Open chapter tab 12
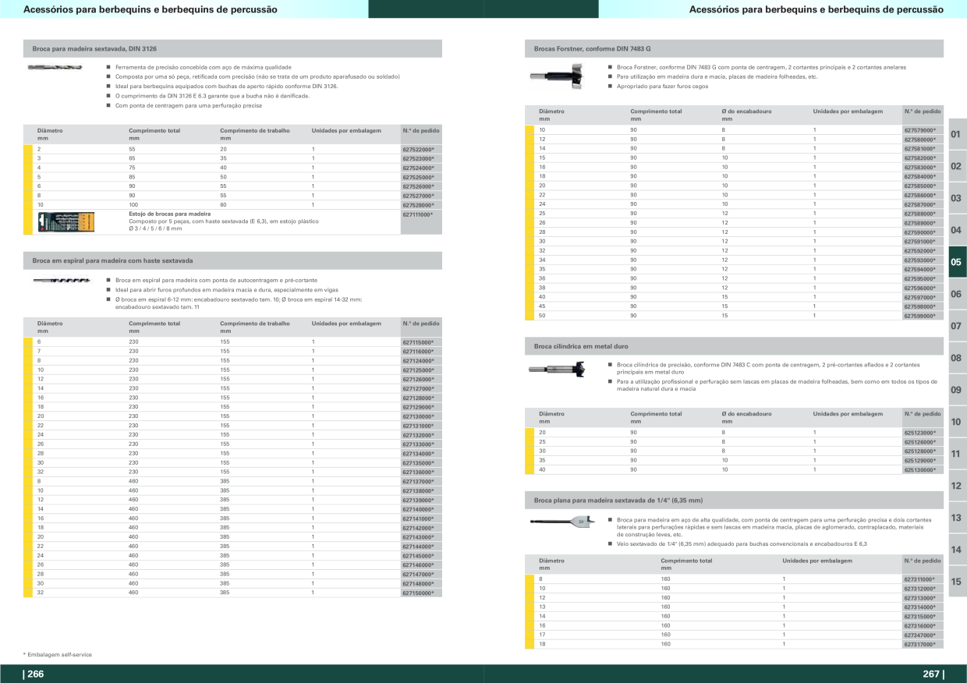 (956, 486)
